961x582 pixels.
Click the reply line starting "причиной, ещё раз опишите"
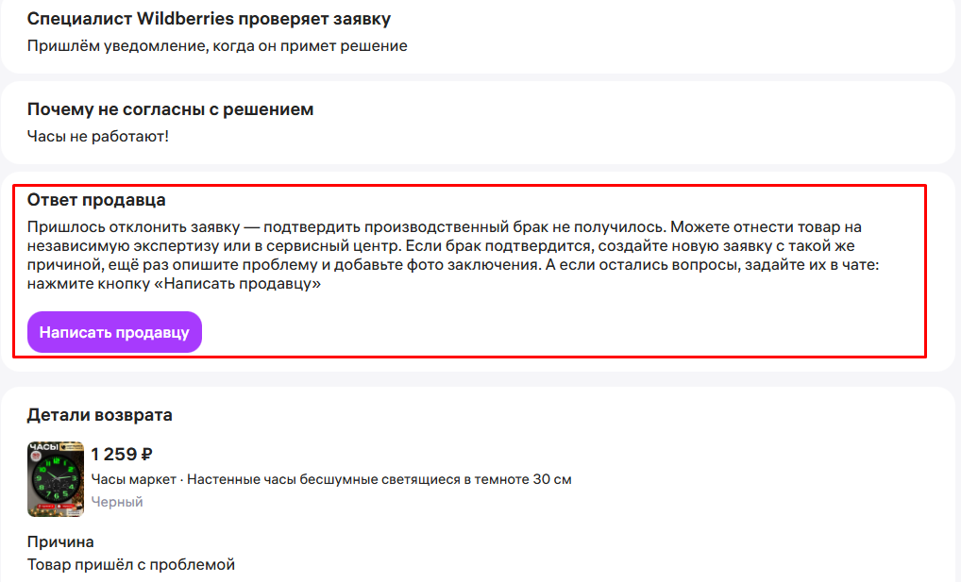coord(189,265)
